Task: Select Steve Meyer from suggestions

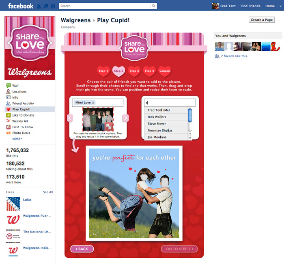Action: click(166, 124)
